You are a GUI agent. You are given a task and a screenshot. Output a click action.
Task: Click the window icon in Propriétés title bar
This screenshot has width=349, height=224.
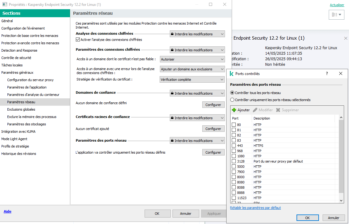click(5, 5)
